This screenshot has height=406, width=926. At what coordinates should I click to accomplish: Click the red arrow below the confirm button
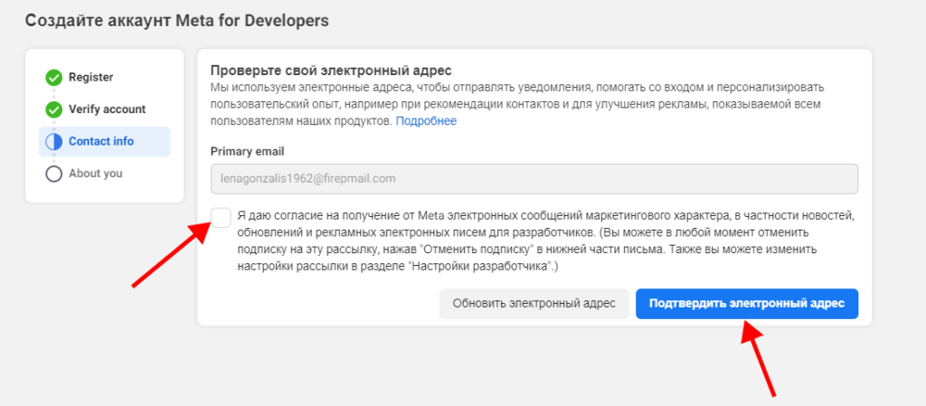(x=758, y=358)
